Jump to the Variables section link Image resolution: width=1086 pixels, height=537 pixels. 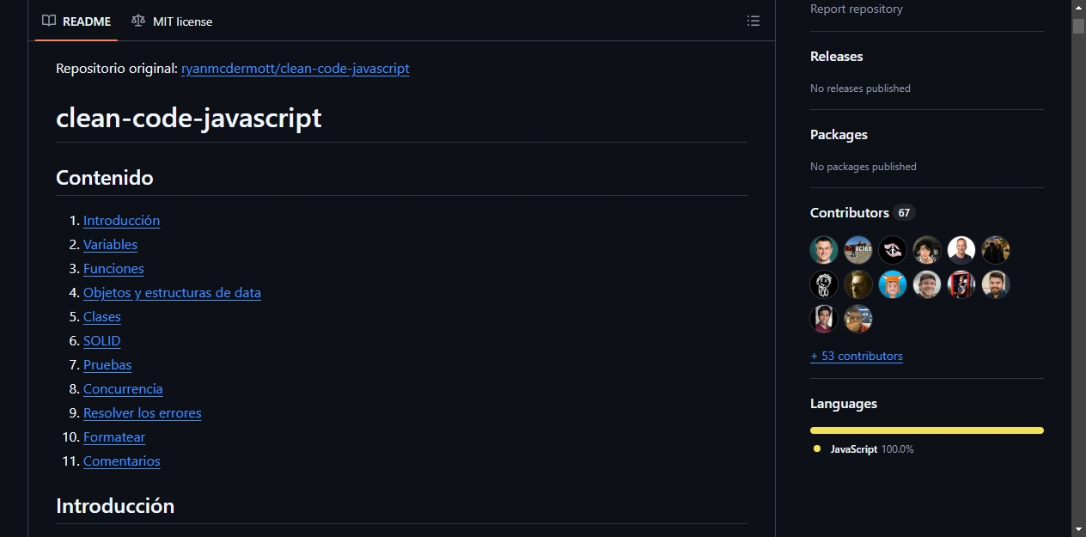point(110,244)
